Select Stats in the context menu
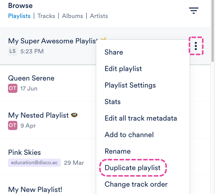 click(x=113, y=102)
